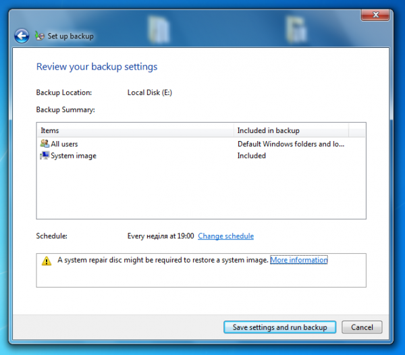Image resolution: width=405 pixels, height=355 pixels.
Task: Click the Included in backup column header
Action: click(x=291, y=130)
